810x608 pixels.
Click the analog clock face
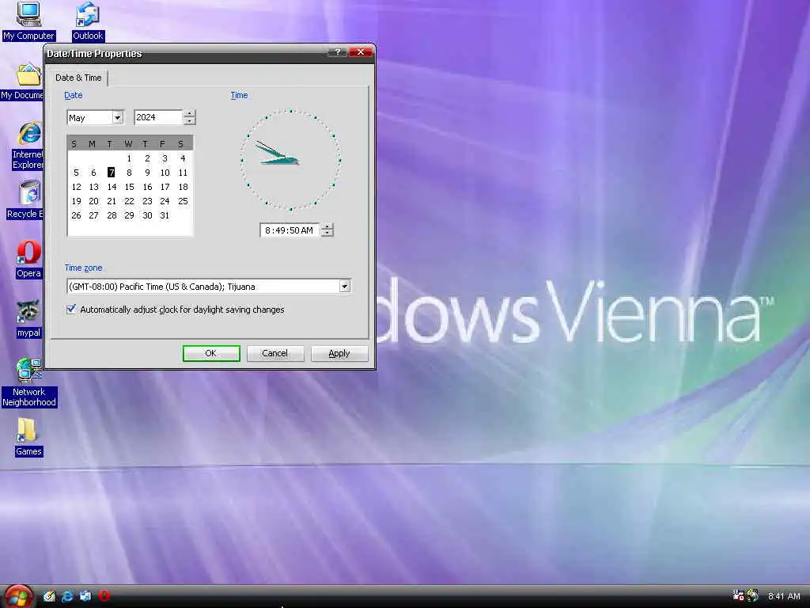(290, 160)
